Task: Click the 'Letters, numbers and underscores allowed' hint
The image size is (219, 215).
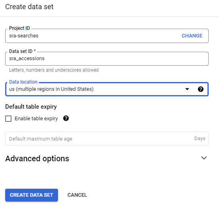Action: click(x=54, y=70)
